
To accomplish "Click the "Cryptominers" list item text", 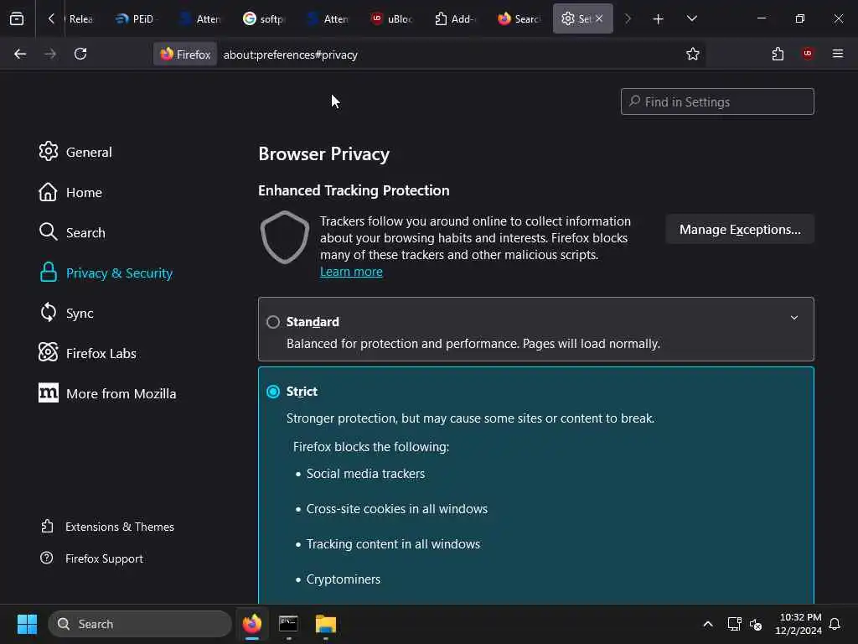I will [343, 579].
